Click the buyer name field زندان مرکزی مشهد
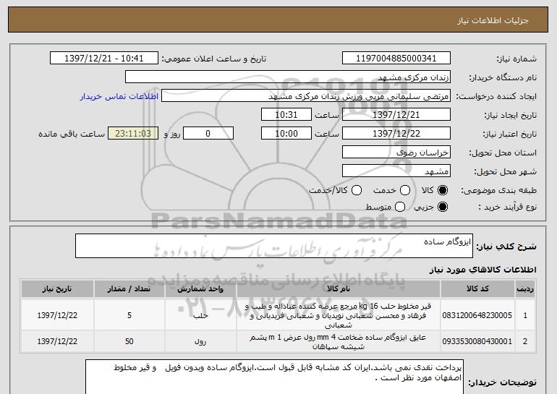Image resolution: width=557 pixels, height=394 pixels. (288, 77)
